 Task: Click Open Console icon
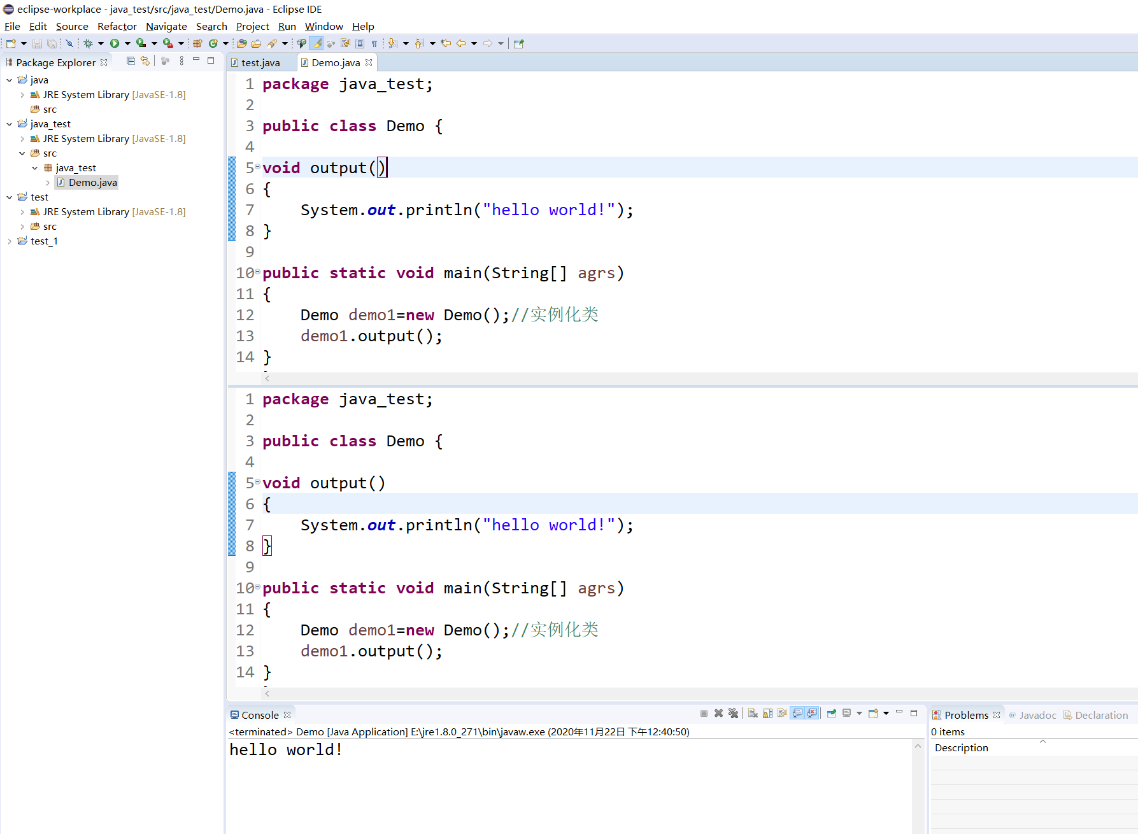point(873,713)
